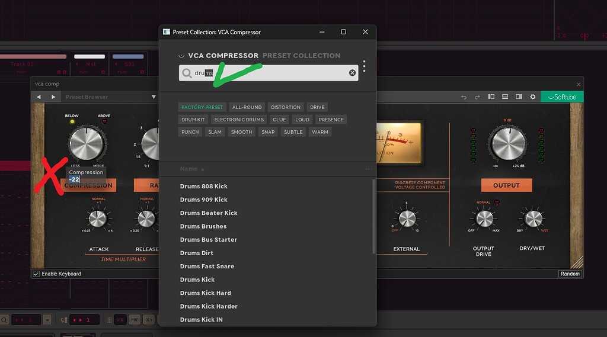Click the green Softube logo button
This screenshot has height=337, width=607.
point(562,97)
